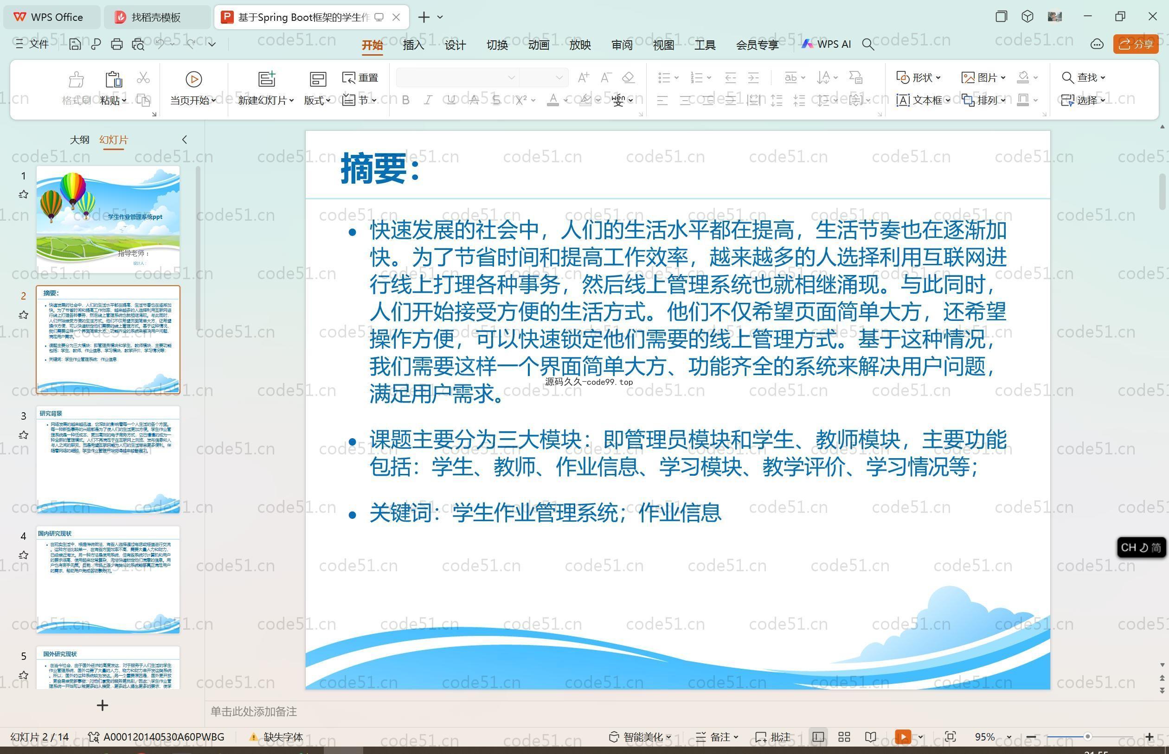Click the star under slide 2 number

point(24,315)
